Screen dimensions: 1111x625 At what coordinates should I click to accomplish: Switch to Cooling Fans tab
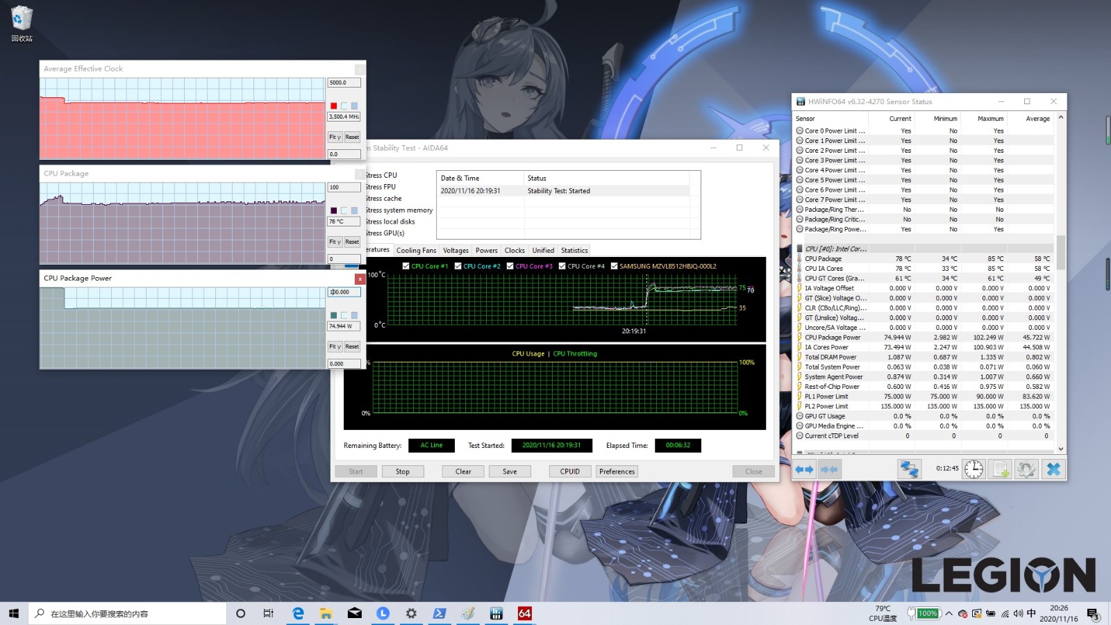point(416,251)
